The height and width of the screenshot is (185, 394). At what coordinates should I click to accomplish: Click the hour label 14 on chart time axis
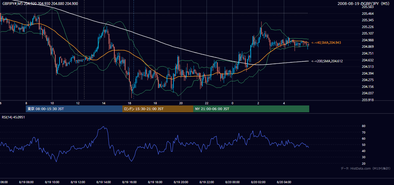click(x=104, y=103)
